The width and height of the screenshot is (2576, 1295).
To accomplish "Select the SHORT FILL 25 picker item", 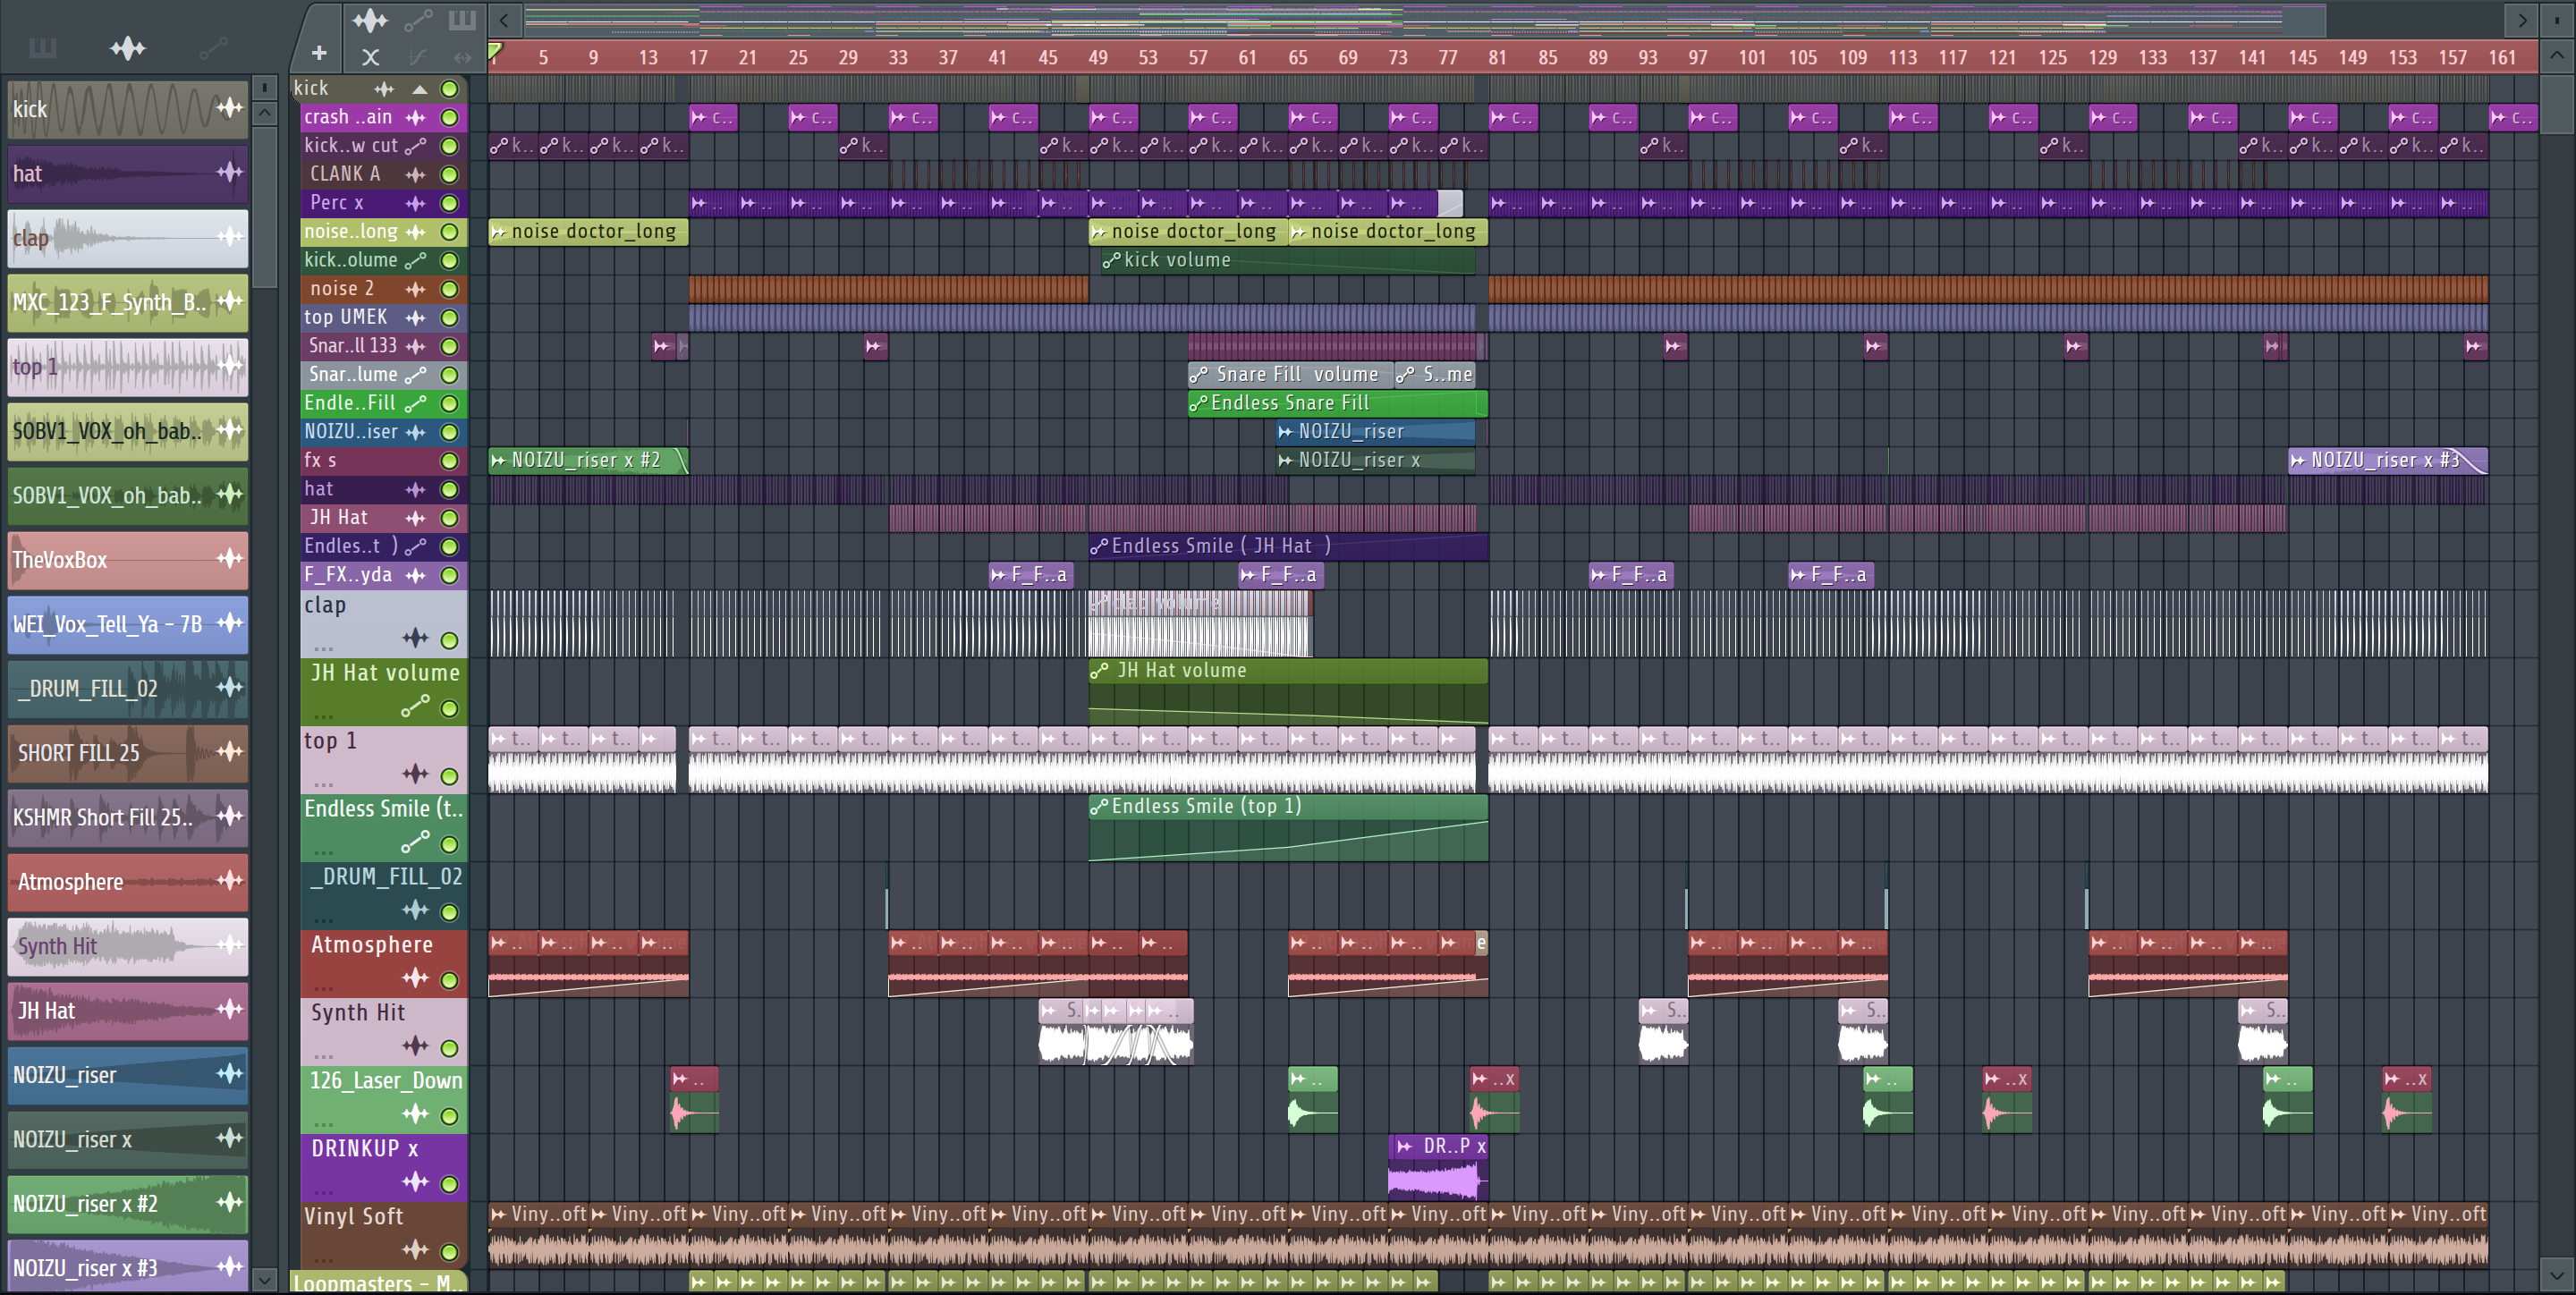I will (x=128, y=753).
